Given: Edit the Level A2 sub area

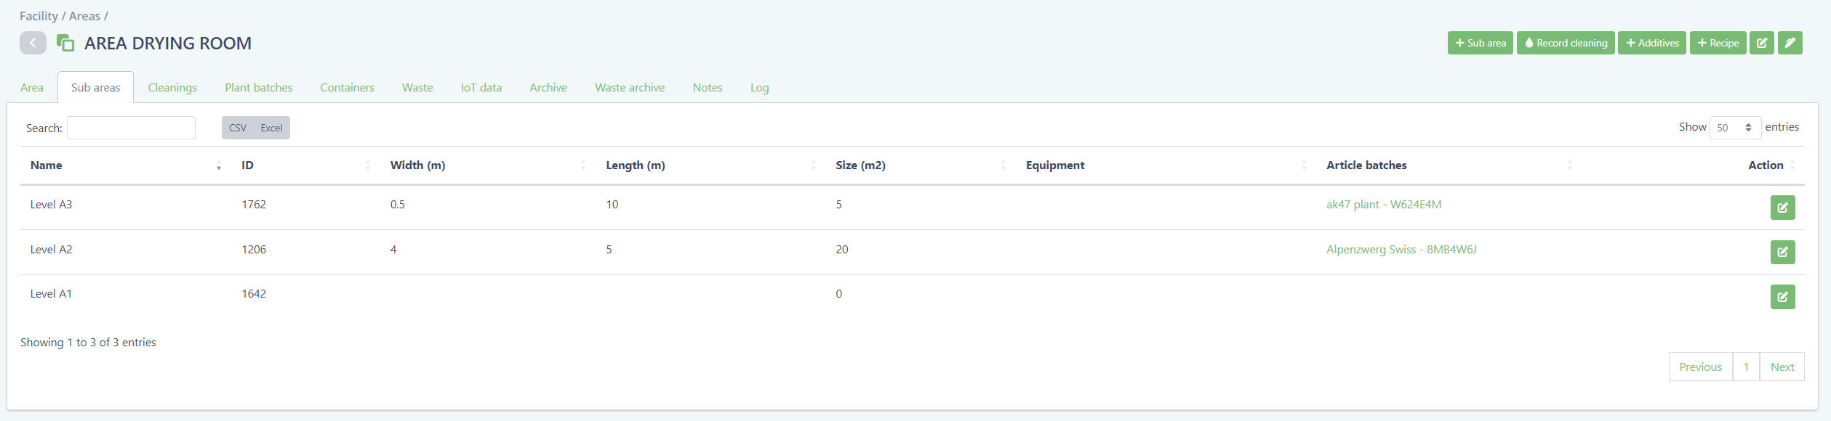Looking at the screenshot, I should pos(1782,253).
